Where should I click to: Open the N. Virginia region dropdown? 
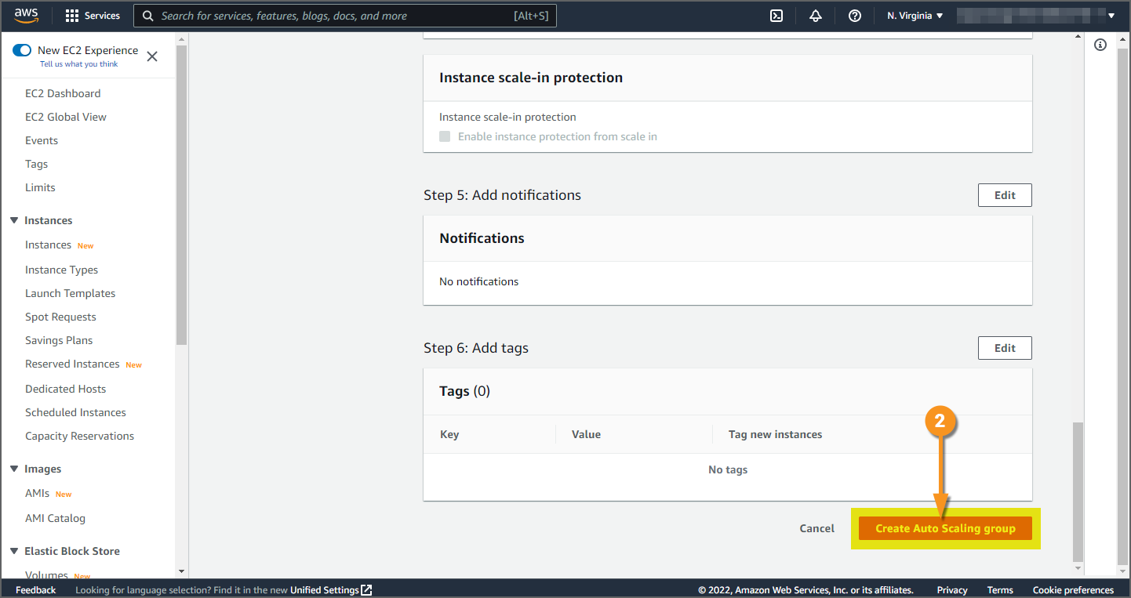coord(915,16)
